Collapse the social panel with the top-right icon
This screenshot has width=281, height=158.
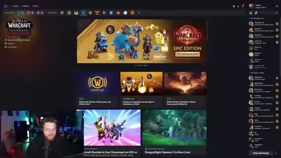coord(277,6)
